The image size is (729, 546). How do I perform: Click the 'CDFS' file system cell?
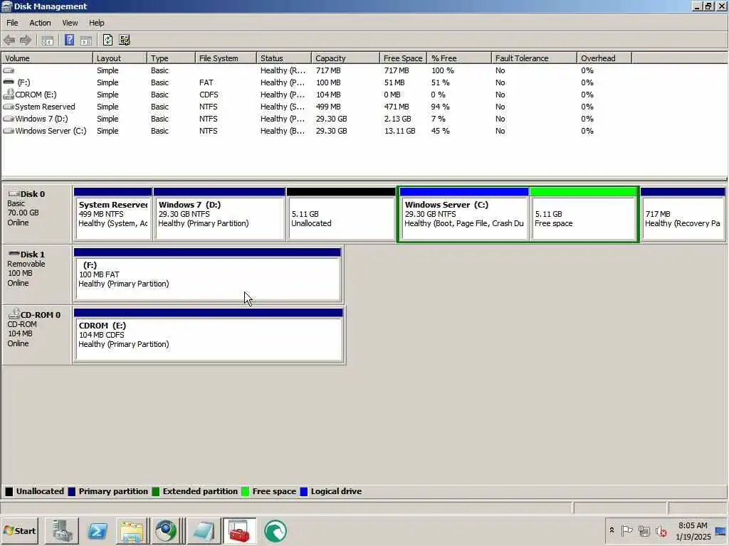pos(209,95)
